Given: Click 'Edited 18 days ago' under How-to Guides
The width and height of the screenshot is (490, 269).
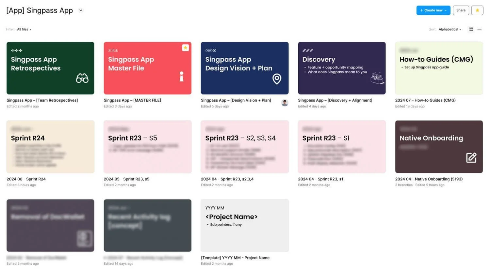Looking at the screenshot, I should 410,106.
